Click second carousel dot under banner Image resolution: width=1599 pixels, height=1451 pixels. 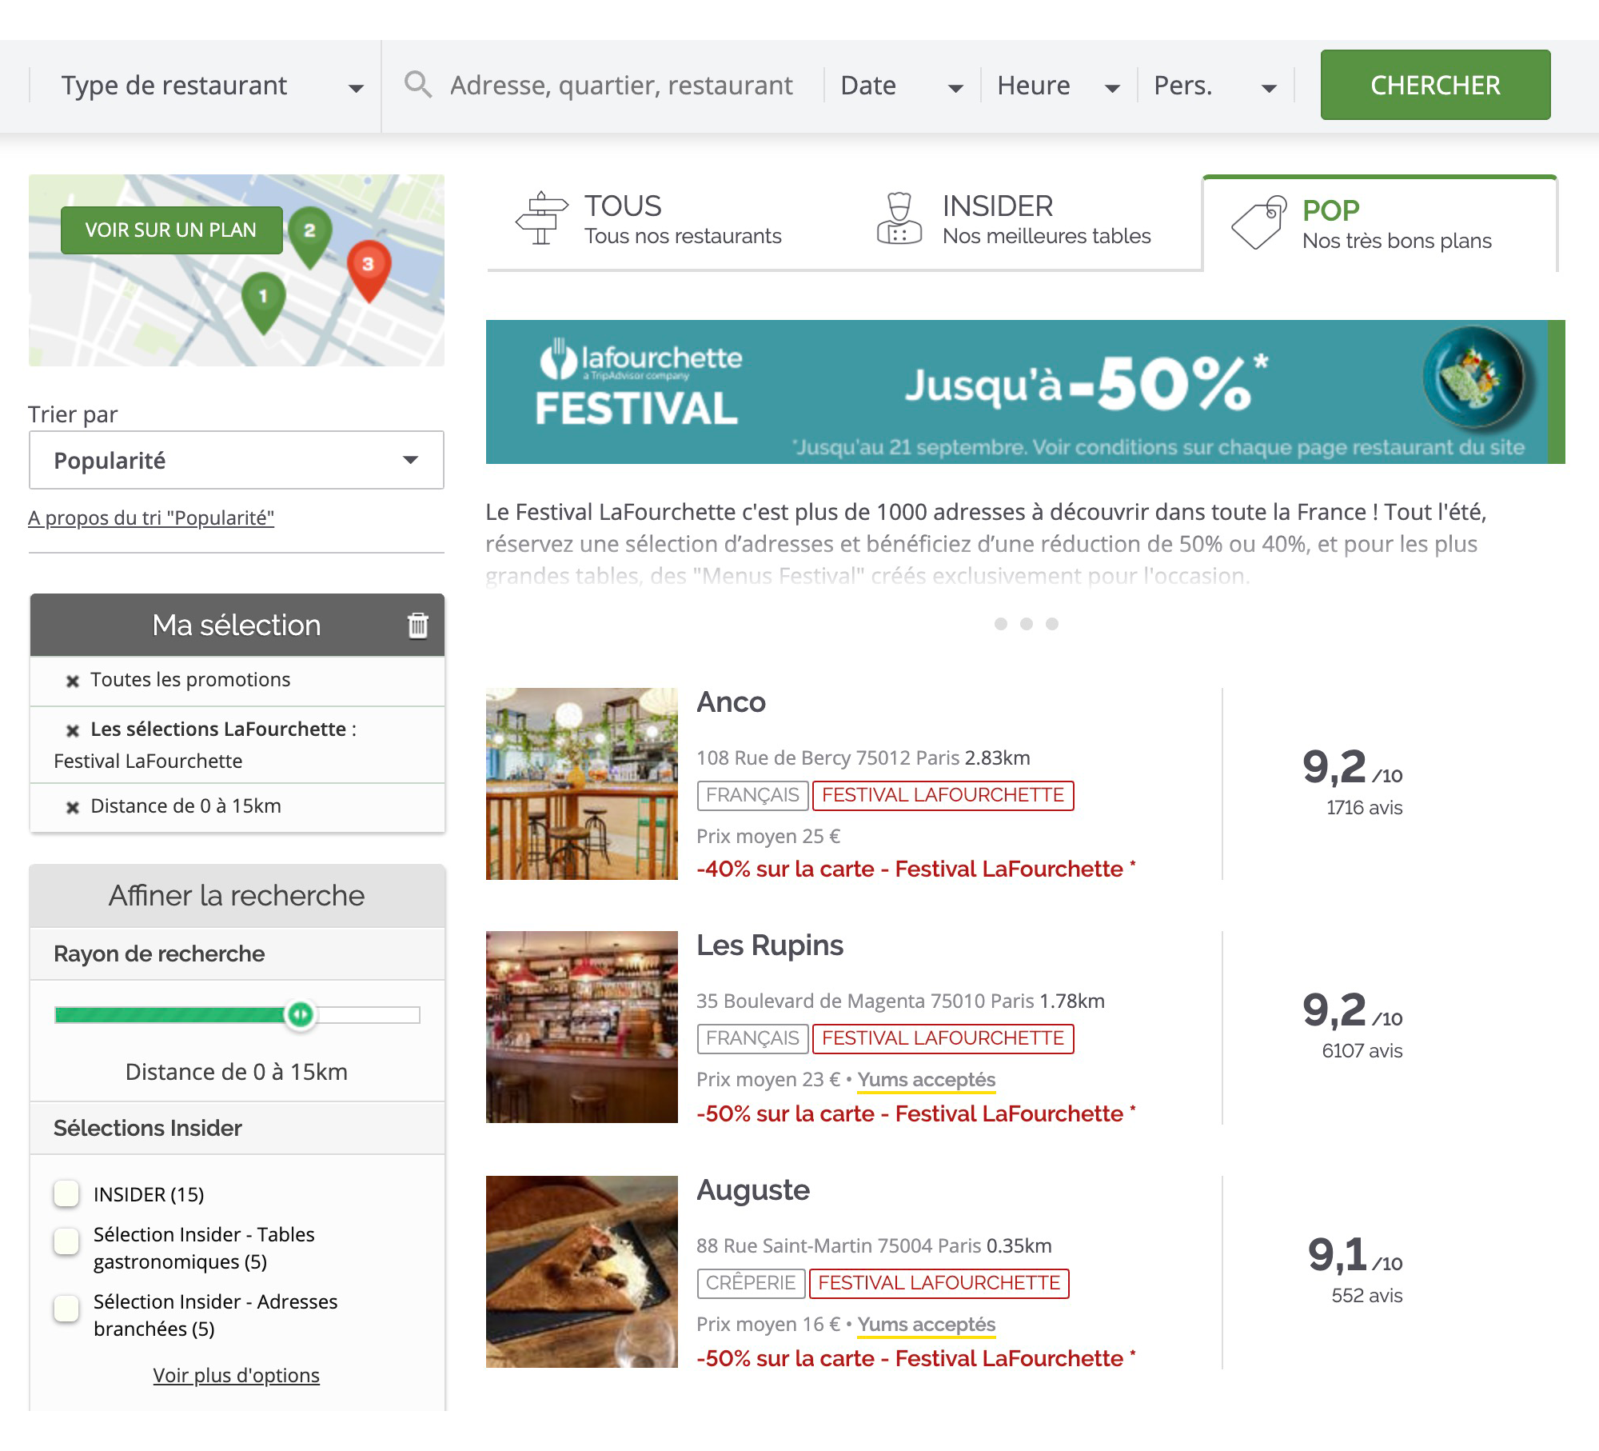point(1027,624)
